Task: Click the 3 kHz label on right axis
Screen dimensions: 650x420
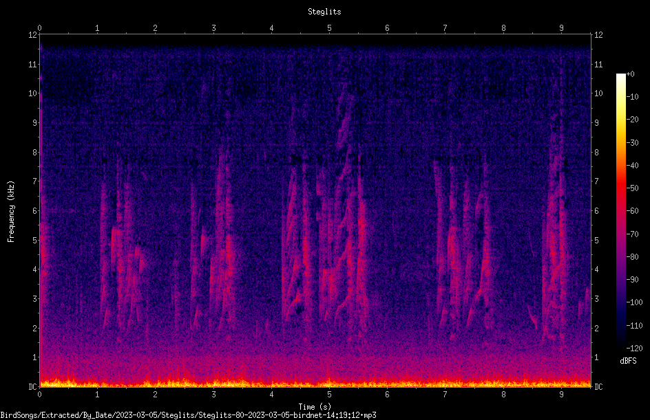Action: pyautogui.click(x=596, y=298)
